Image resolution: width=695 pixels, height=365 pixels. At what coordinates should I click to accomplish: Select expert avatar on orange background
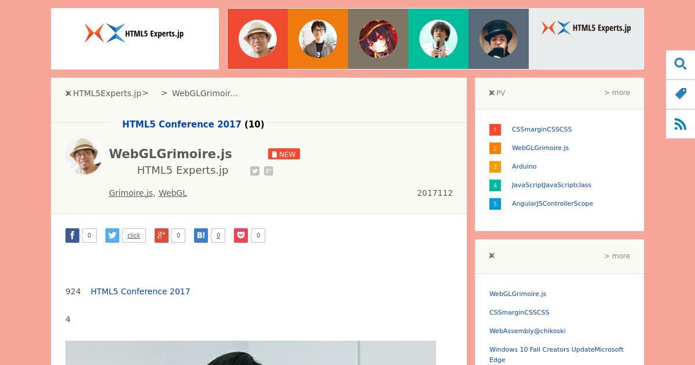[318, 39]
